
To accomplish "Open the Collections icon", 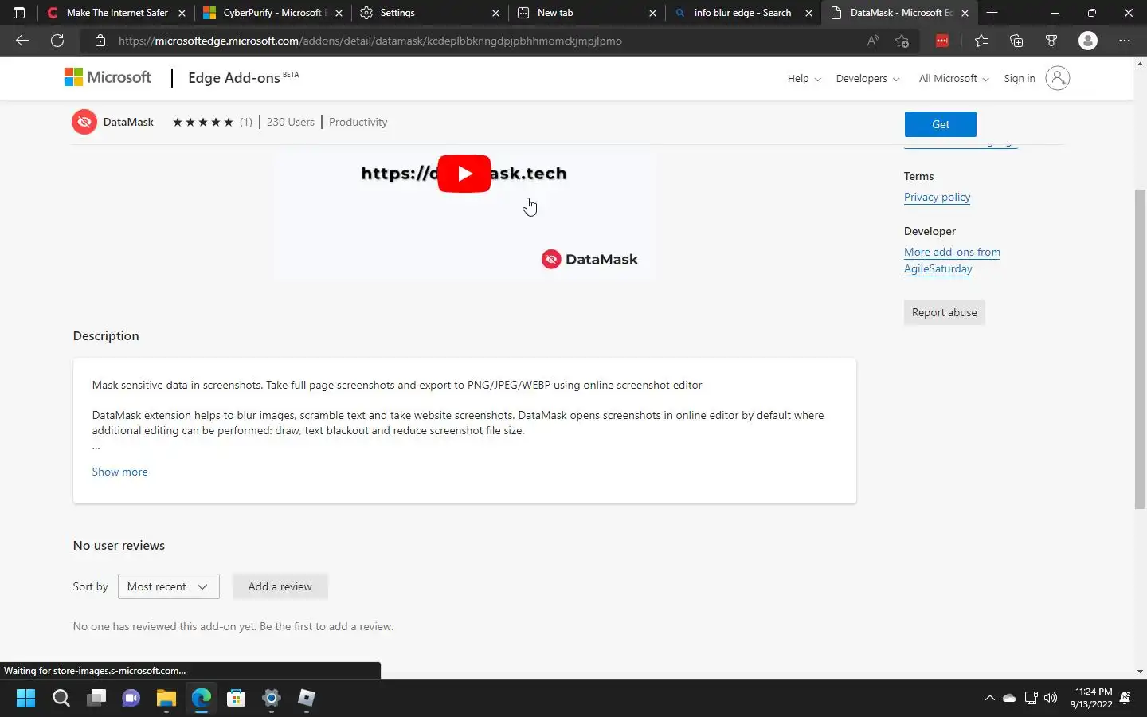I will [1016, 41].
